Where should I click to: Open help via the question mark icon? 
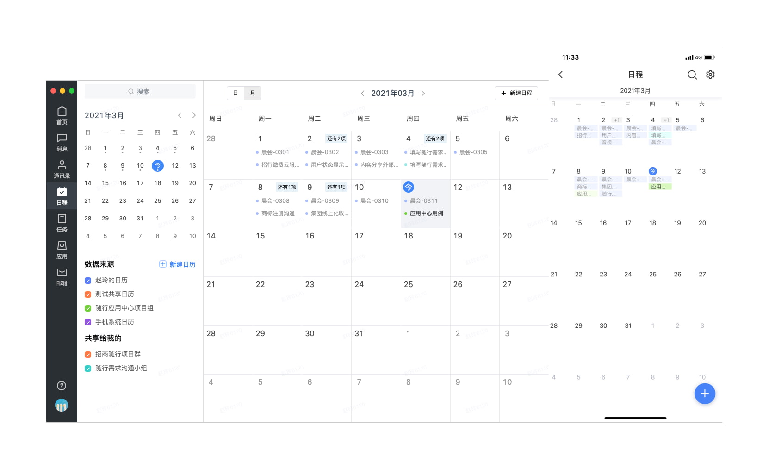[x=62, y=385]
